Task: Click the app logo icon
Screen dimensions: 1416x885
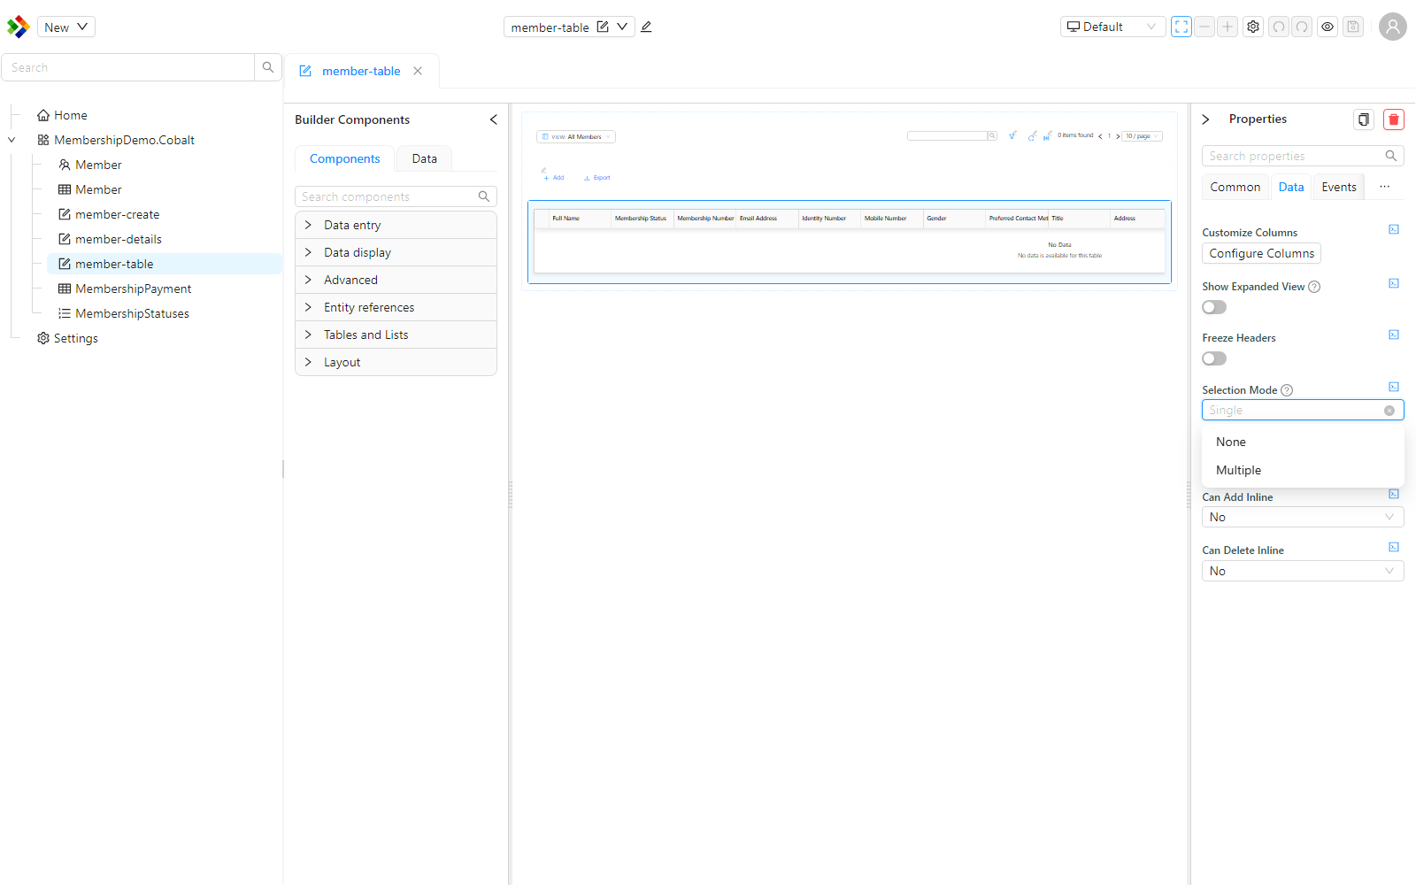Action: [18, 27]
